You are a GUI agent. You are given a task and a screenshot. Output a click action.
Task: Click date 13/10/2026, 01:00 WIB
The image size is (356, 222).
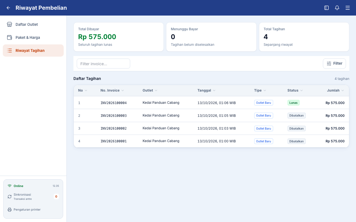217,141
